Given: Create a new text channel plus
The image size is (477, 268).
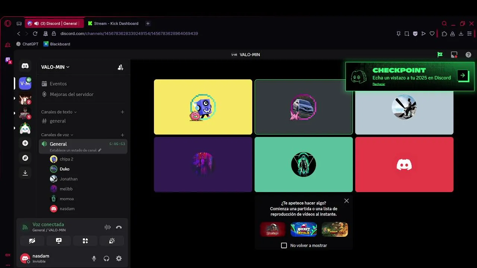Looking at the screenshot, I should click(123, 112).
